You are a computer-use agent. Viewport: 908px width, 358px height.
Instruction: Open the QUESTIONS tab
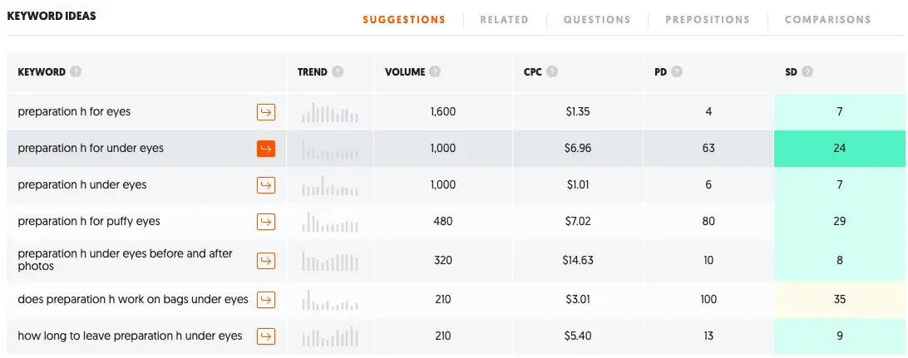pos(597,20)
